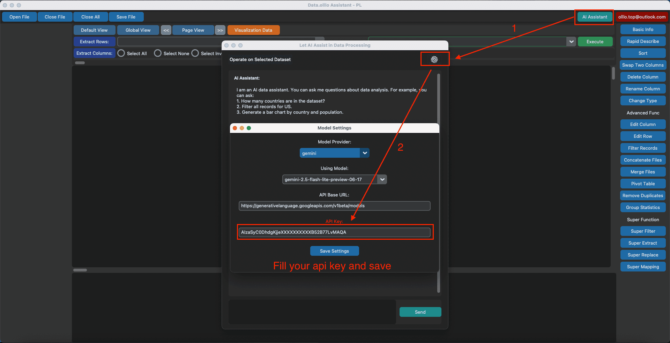Click the AI Assistant button
Screen dimensions: 670x343
[594, 16]
